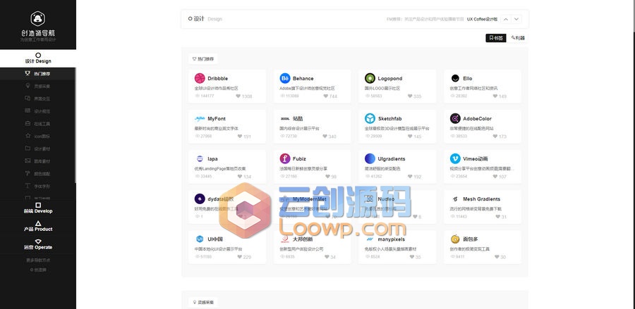
Task: Open the Sketchfab card title
Action: [x=389, y=119]
